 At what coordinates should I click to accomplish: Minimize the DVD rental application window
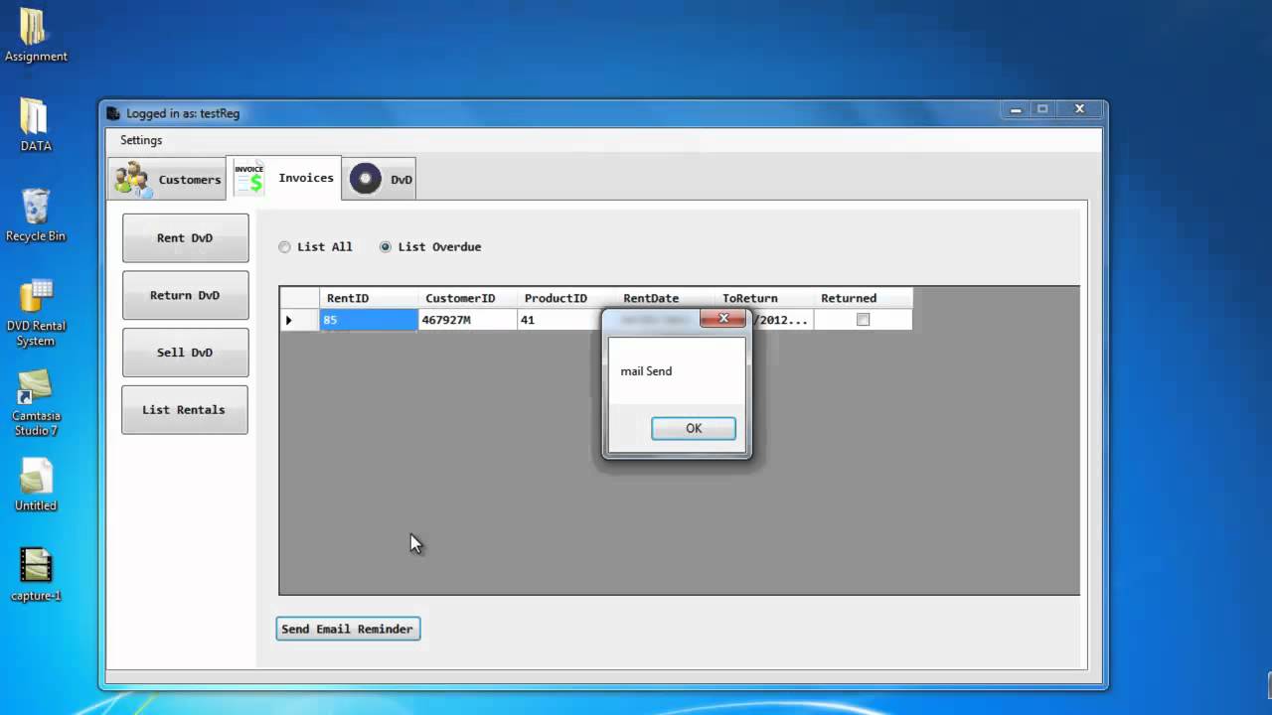point(1015,109)
